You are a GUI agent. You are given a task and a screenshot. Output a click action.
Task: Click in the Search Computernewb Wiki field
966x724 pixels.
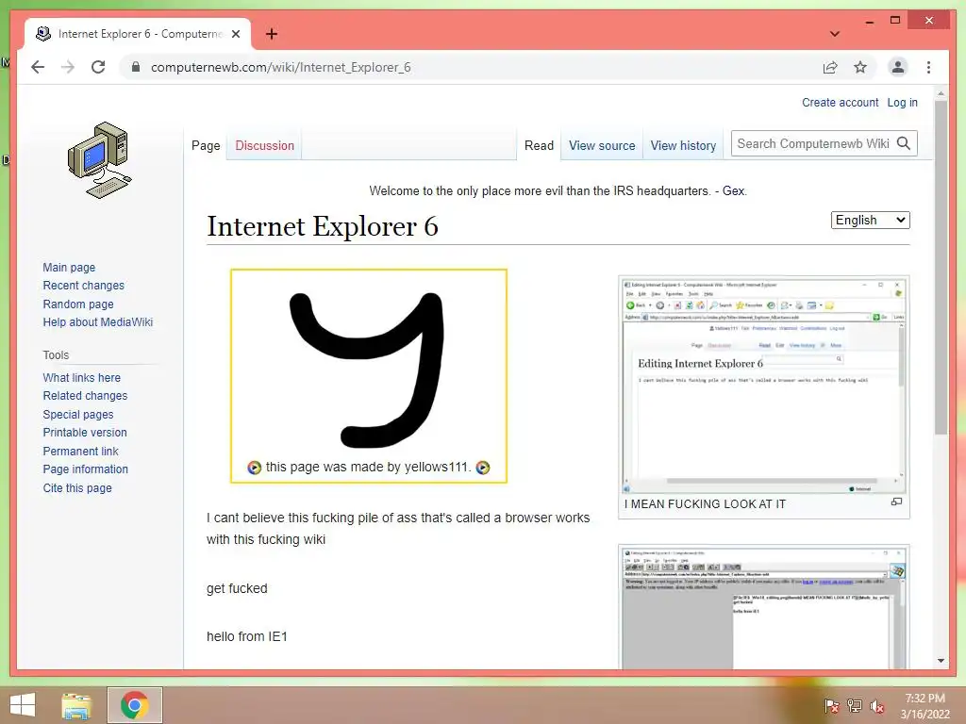point(812,143)
